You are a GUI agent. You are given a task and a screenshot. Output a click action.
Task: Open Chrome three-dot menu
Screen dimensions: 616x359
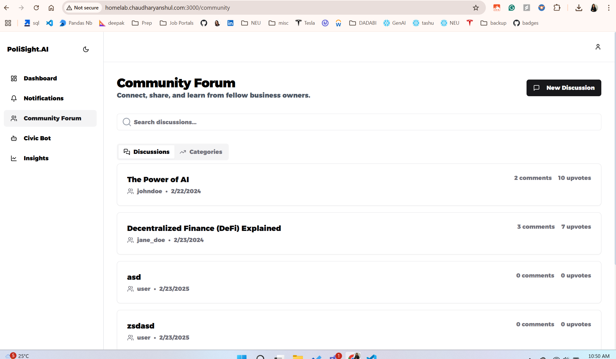pos(609,8)
